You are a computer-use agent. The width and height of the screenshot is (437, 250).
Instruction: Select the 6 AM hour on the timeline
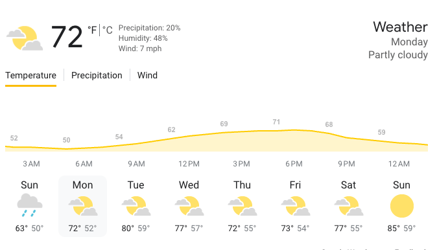[84, 164]
